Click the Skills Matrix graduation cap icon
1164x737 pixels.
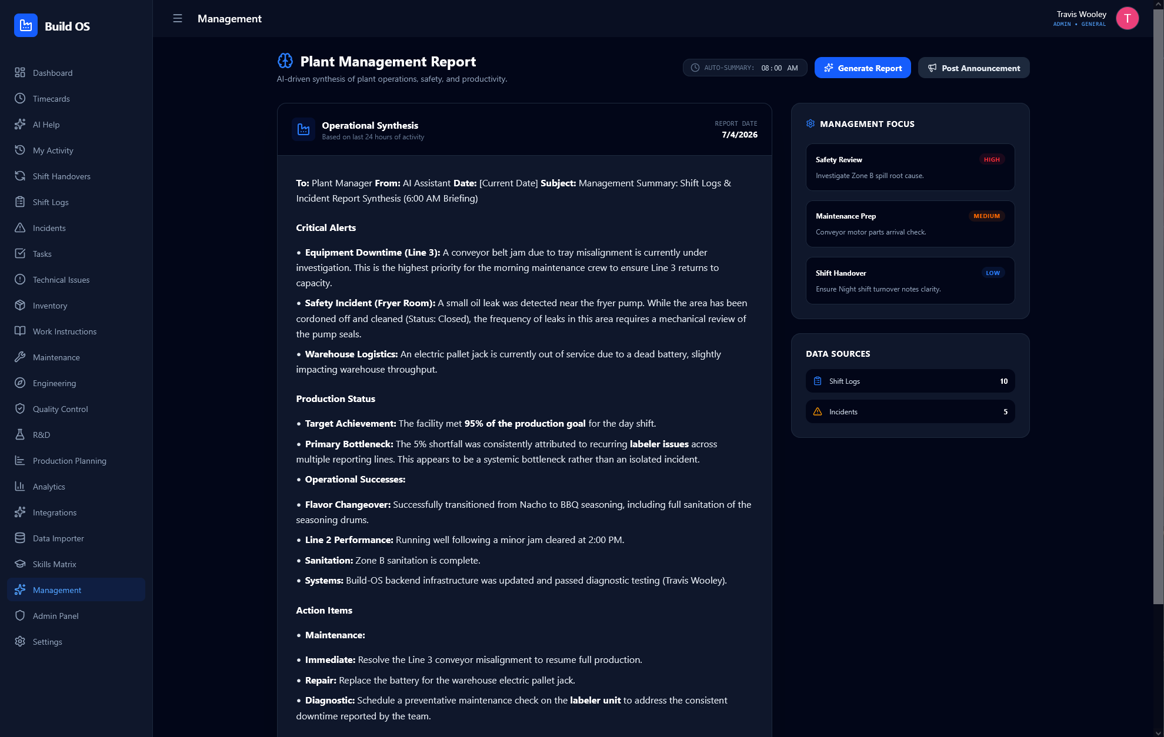(x=20, y=564)
